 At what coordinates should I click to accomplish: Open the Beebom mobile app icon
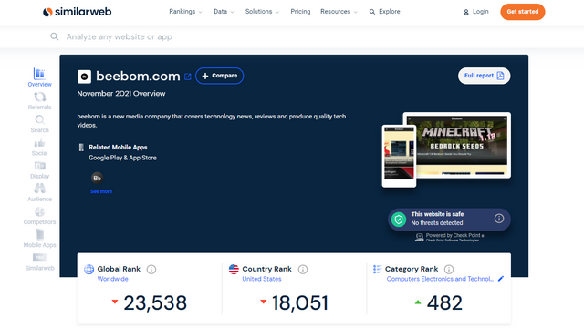[x=98, y=179]
